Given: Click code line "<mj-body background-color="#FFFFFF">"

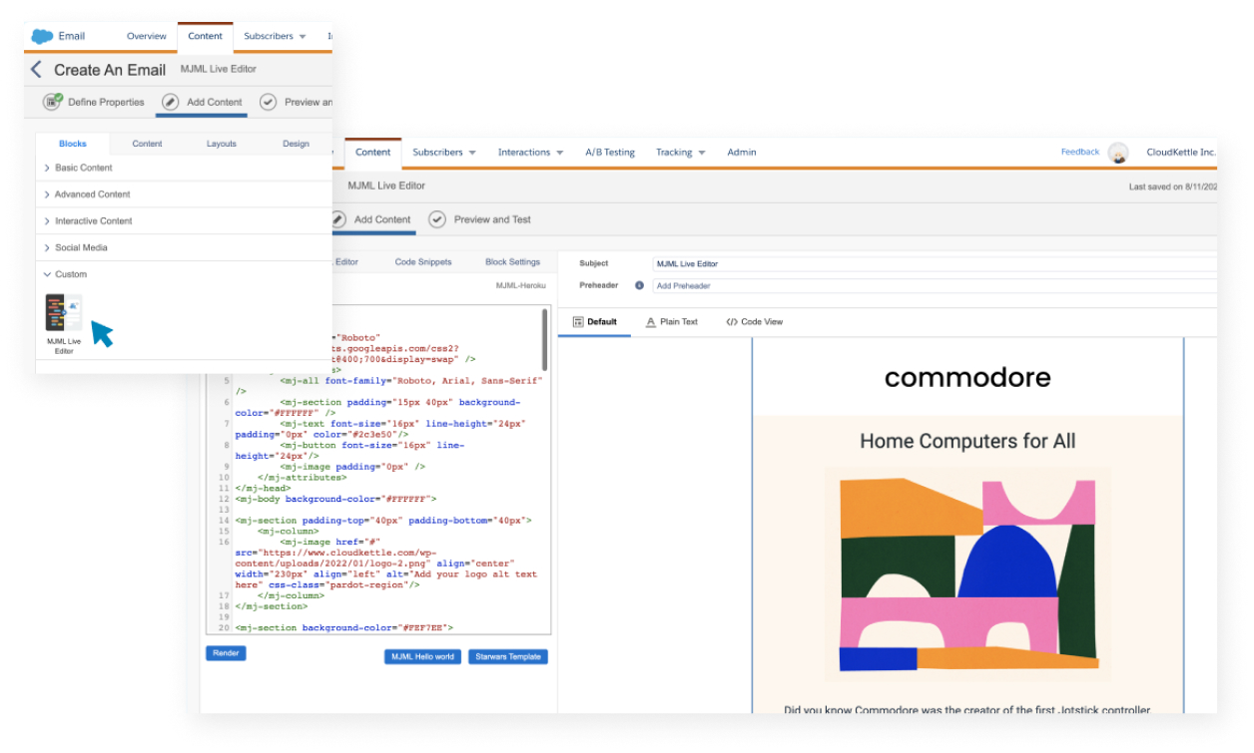Looking at the screenshot, I should [335, 499].
